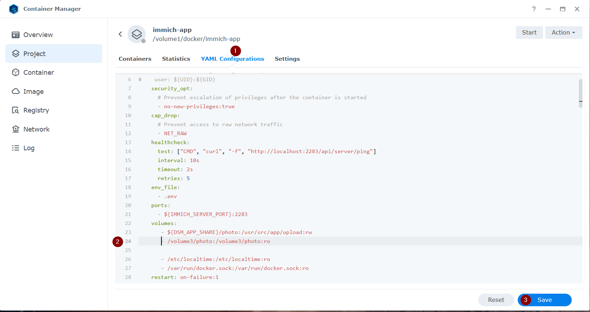Place cursor on line 24 volume3 photo mapping

click(216, 241)
